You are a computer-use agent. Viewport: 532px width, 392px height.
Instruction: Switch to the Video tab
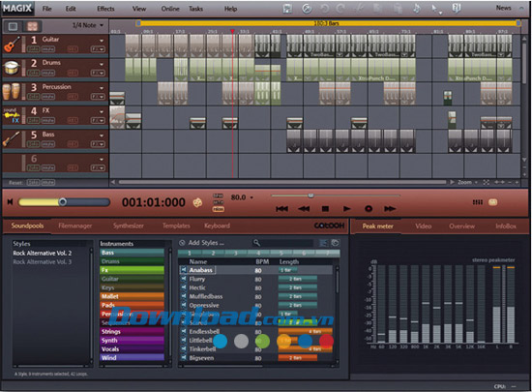pyautogui.click(x=423, y=226)
